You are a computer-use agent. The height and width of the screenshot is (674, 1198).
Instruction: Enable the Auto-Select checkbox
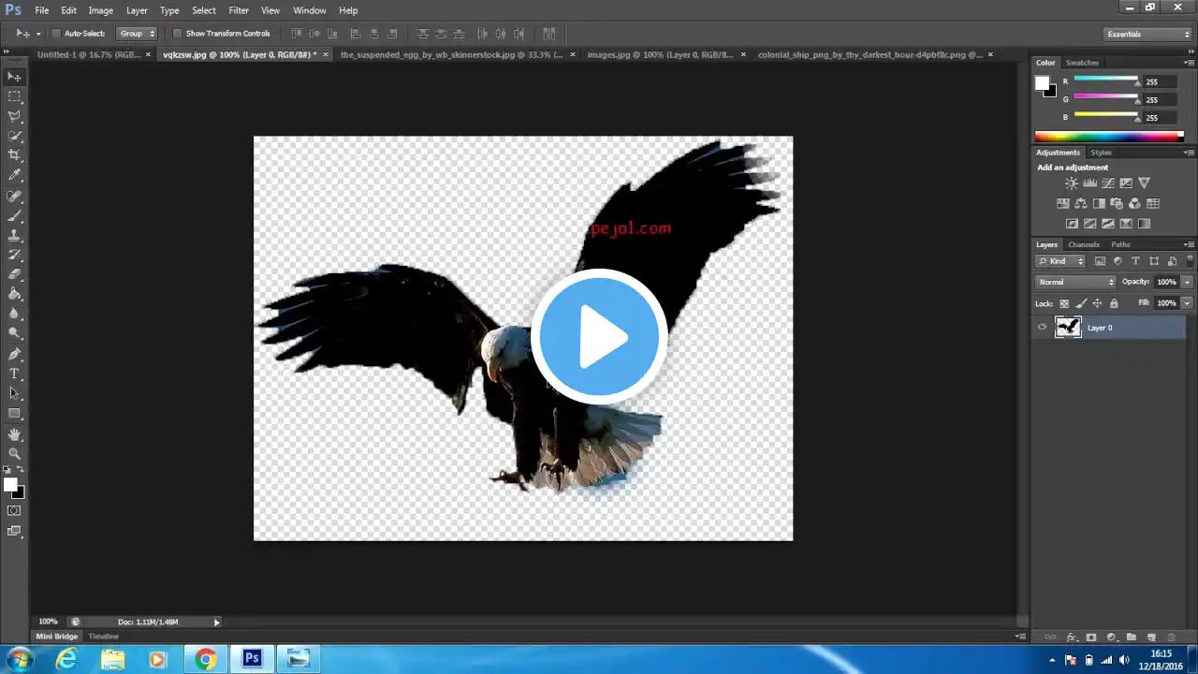click(56, 34)
